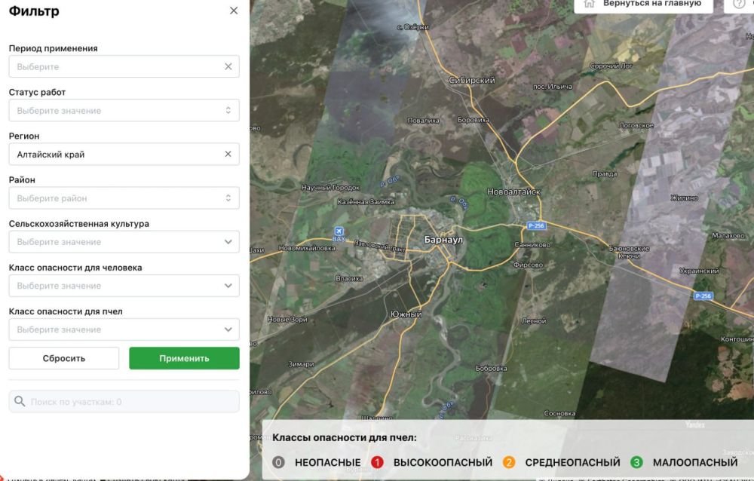This screenshot has width=754, height=481.
Task: Click the Новоалтайск label on the map
Action: click(514, 191)
